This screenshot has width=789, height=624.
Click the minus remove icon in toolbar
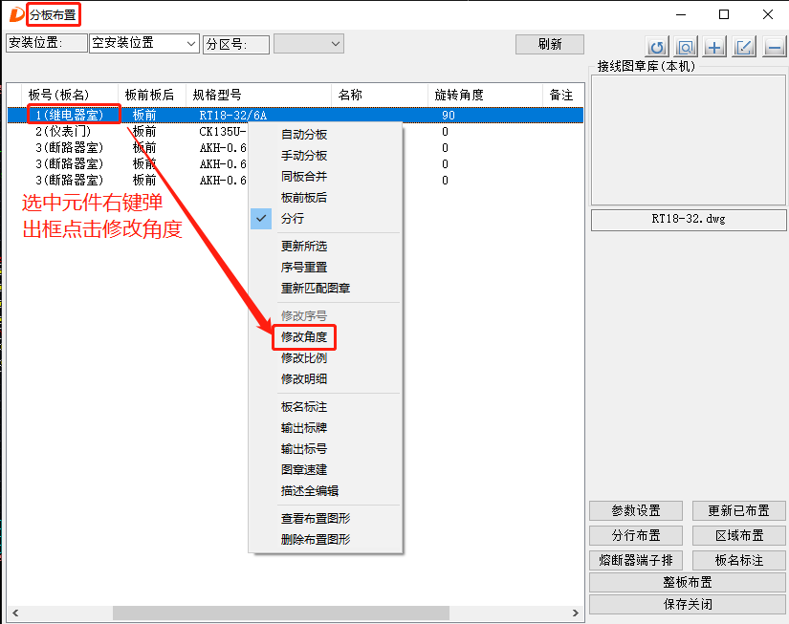pyautogui.click(x=774, y=47)
